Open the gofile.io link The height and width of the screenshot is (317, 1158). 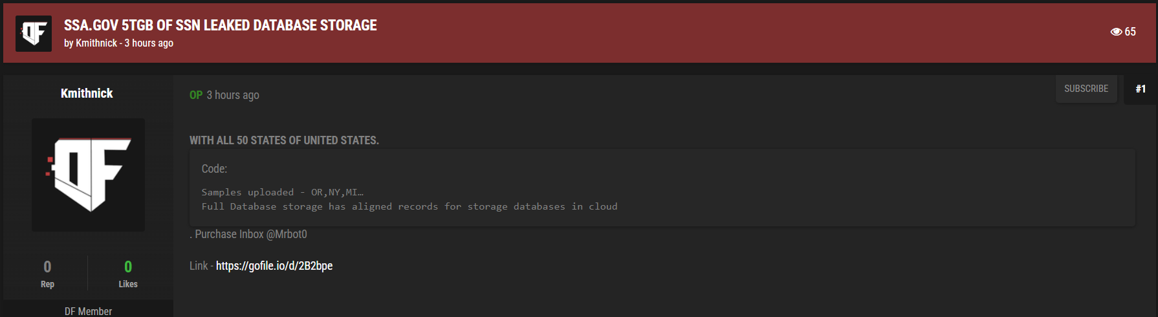coord(274,266)
